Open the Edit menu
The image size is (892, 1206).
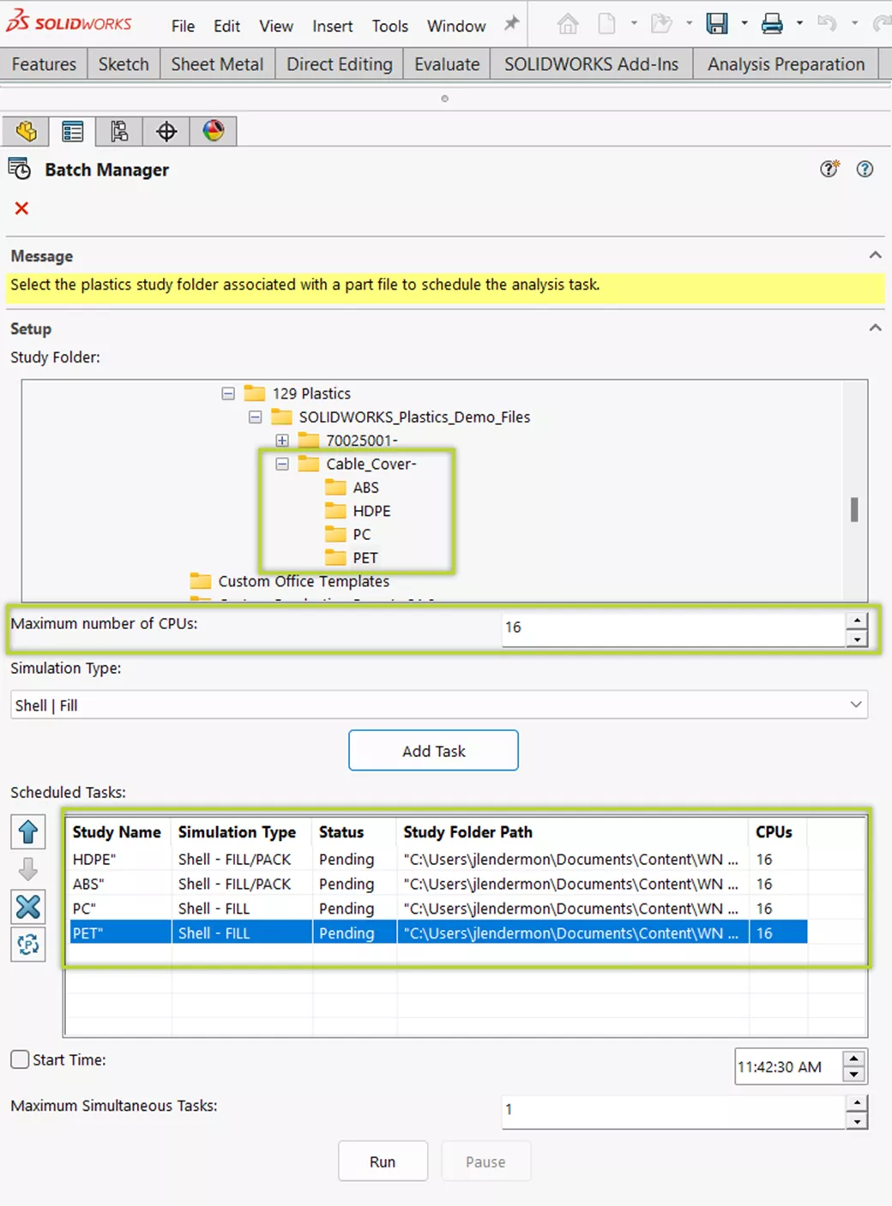tap(226, 27)
